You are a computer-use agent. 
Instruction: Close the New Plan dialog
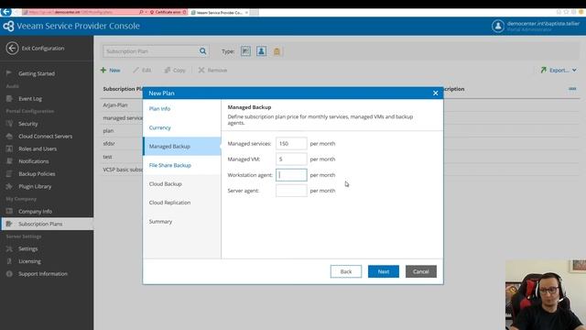[x=436, y=93]
